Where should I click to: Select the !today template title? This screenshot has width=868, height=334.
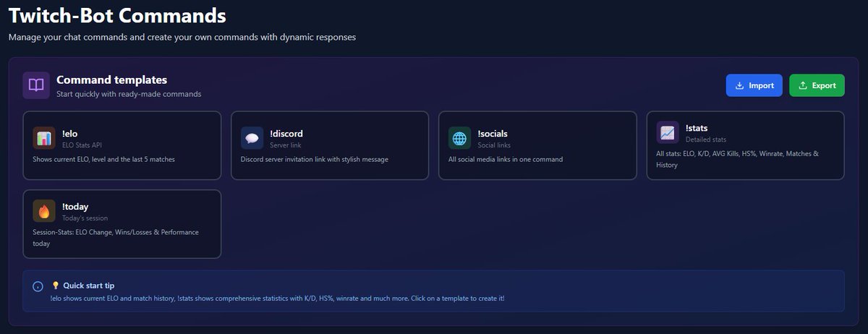coord(75,206)
